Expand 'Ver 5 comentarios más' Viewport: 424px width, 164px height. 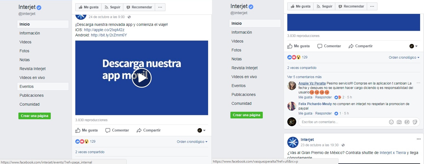pyautogui.click(x=304, y=77)
